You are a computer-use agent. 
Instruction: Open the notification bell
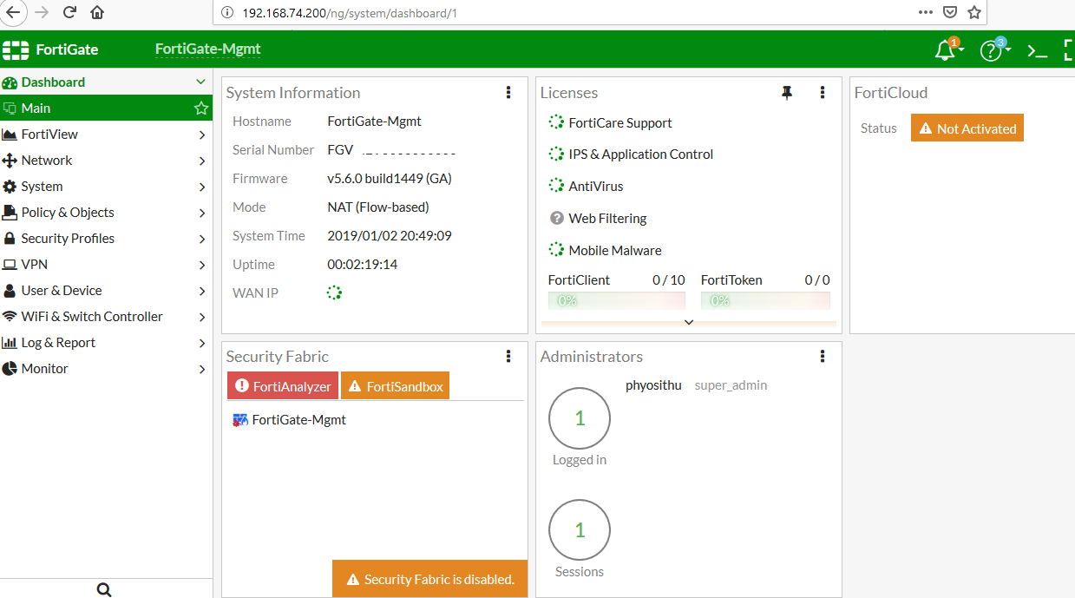[944, 50]
